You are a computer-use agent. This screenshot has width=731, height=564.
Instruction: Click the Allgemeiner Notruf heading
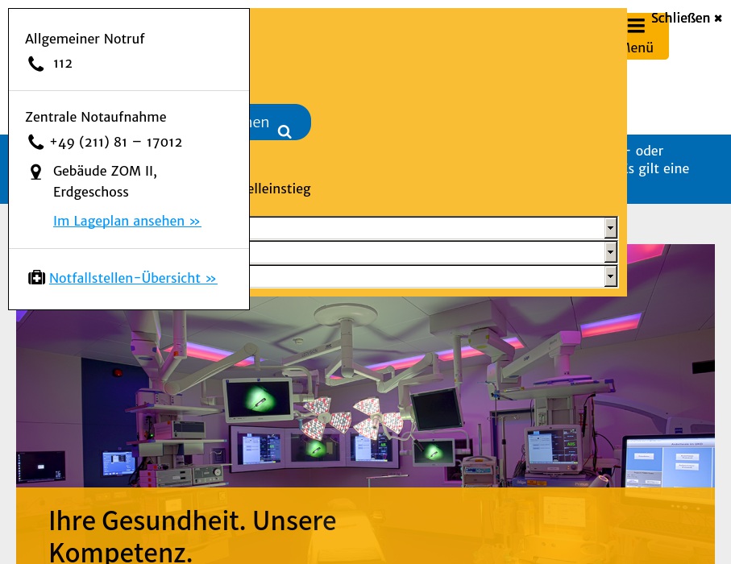(85, 39)
